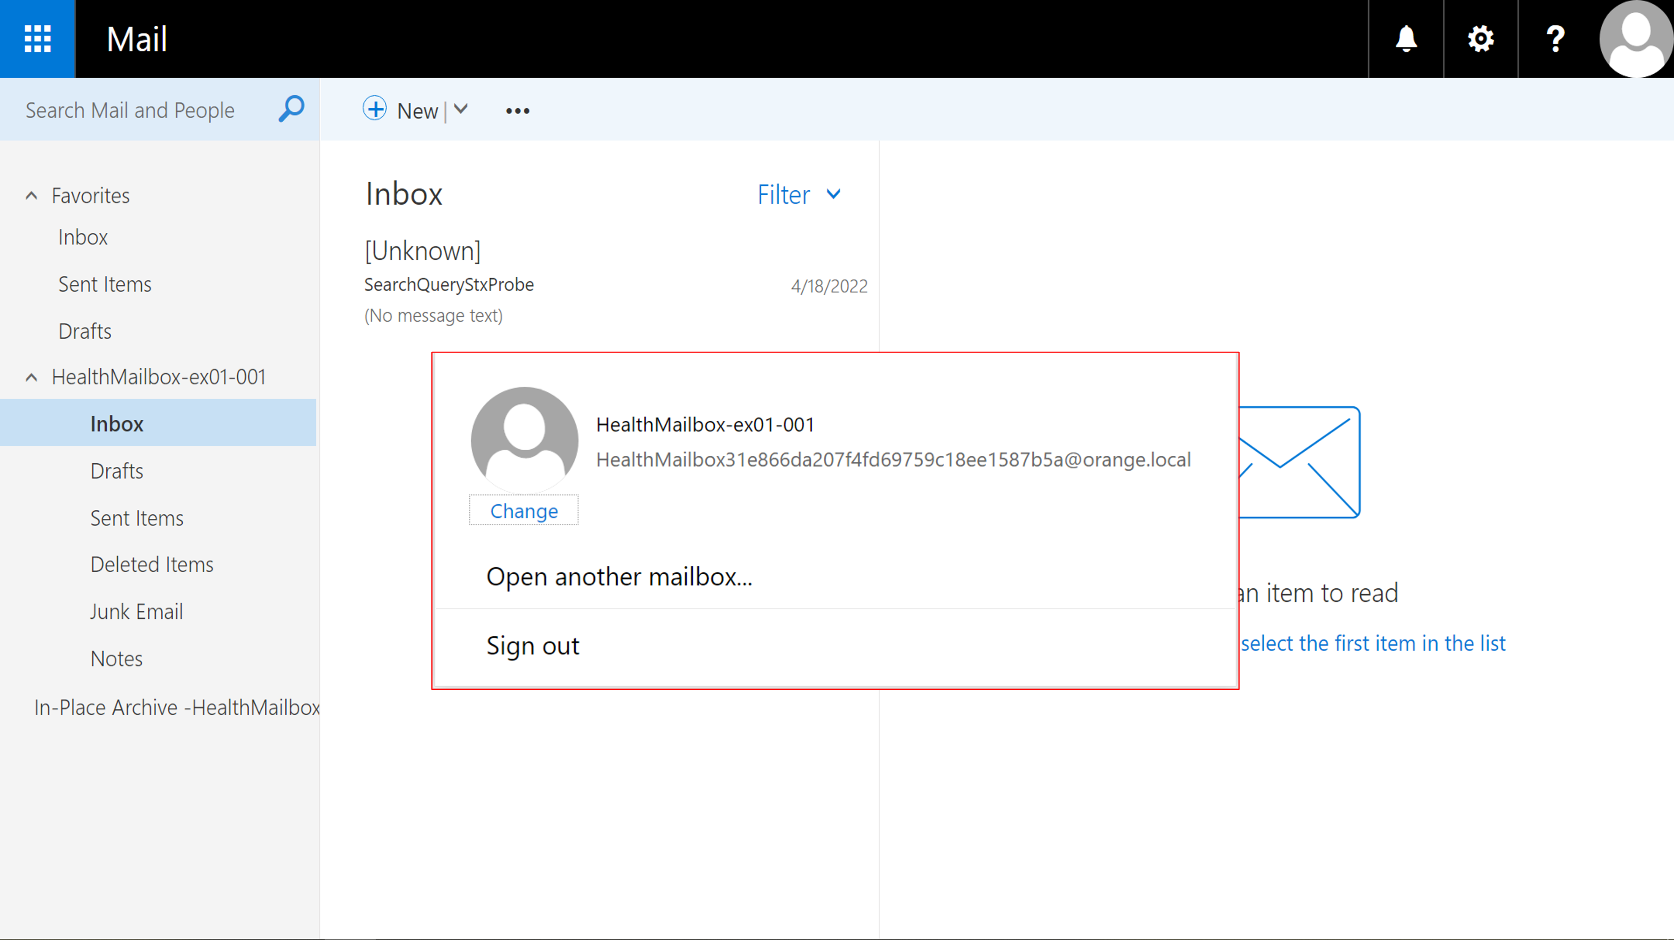
Task: Click the HealthMailbox-ex01-001 name in popup
Action: point(705,425)
